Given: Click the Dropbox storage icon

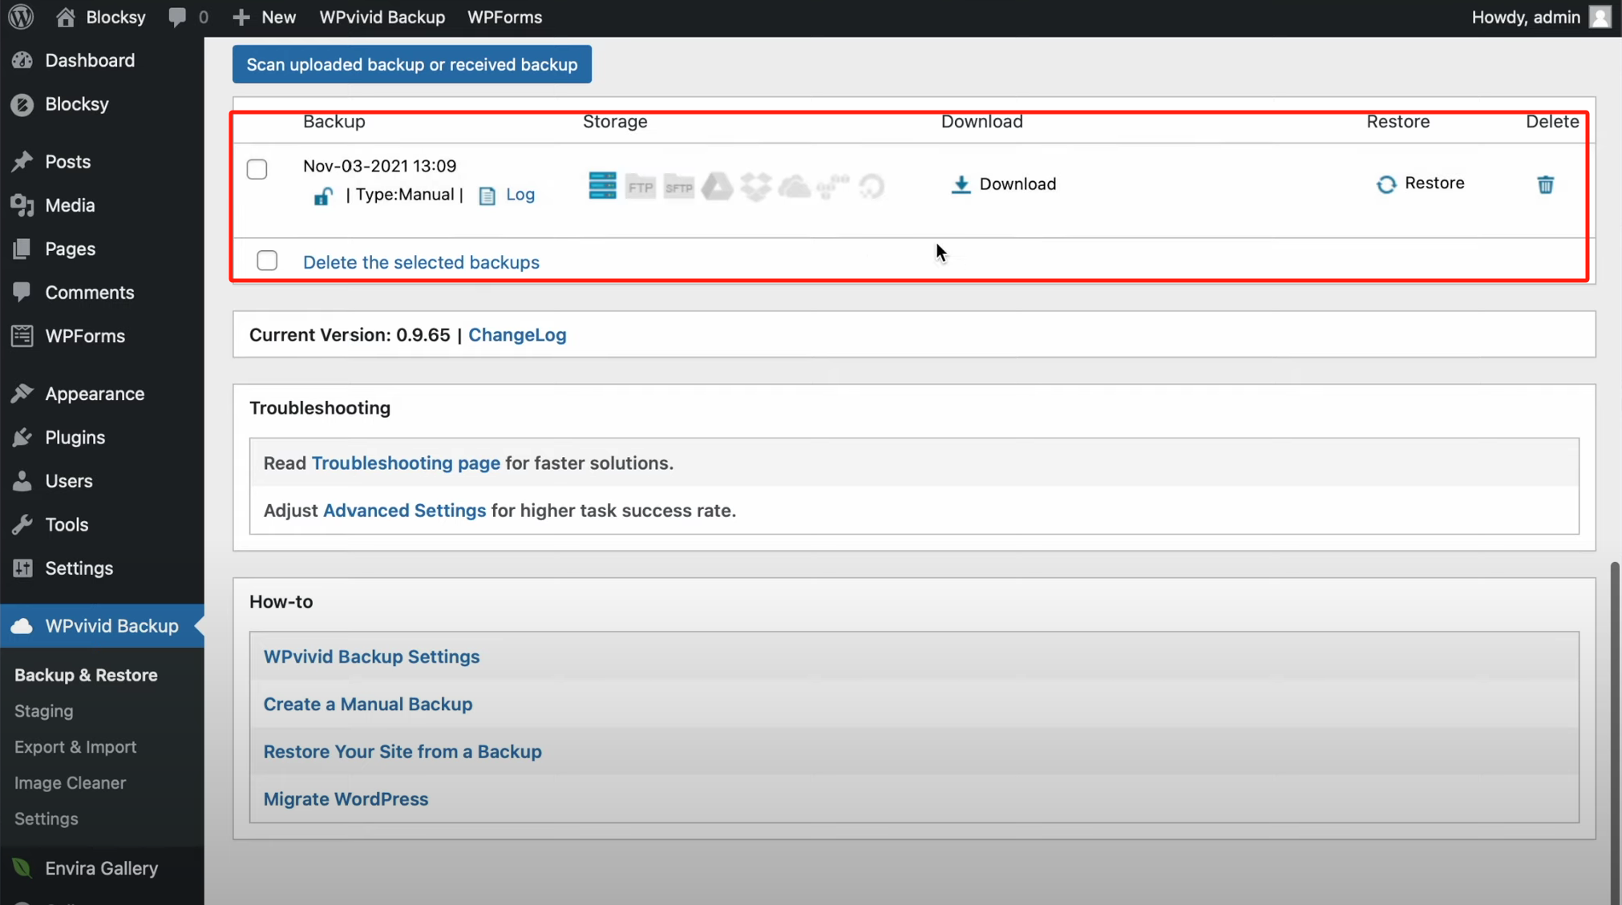Looking at the screenshot, I should (x=755, y=187).
